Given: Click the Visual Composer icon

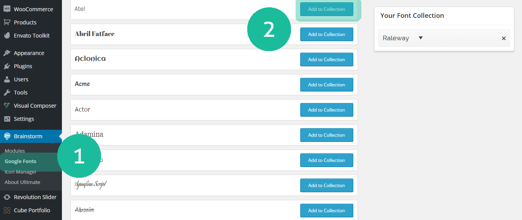Looking at the screenshot, I should coord(7,106).
